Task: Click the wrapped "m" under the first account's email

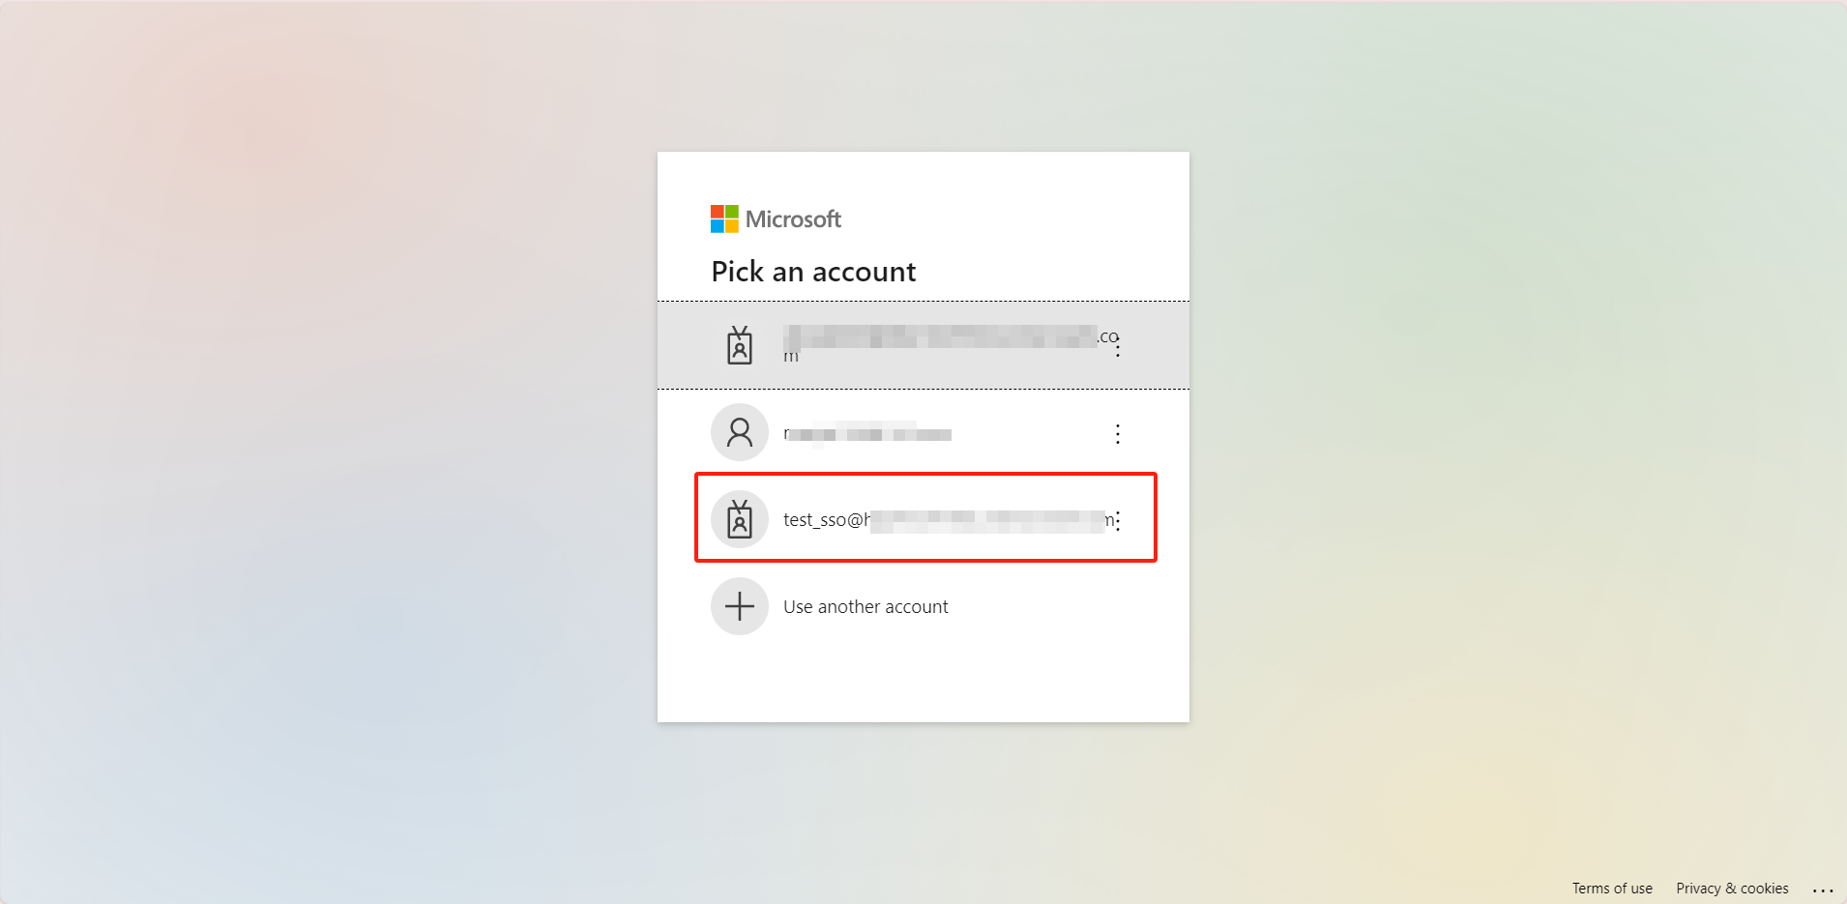Action: (x=791, y=357)
